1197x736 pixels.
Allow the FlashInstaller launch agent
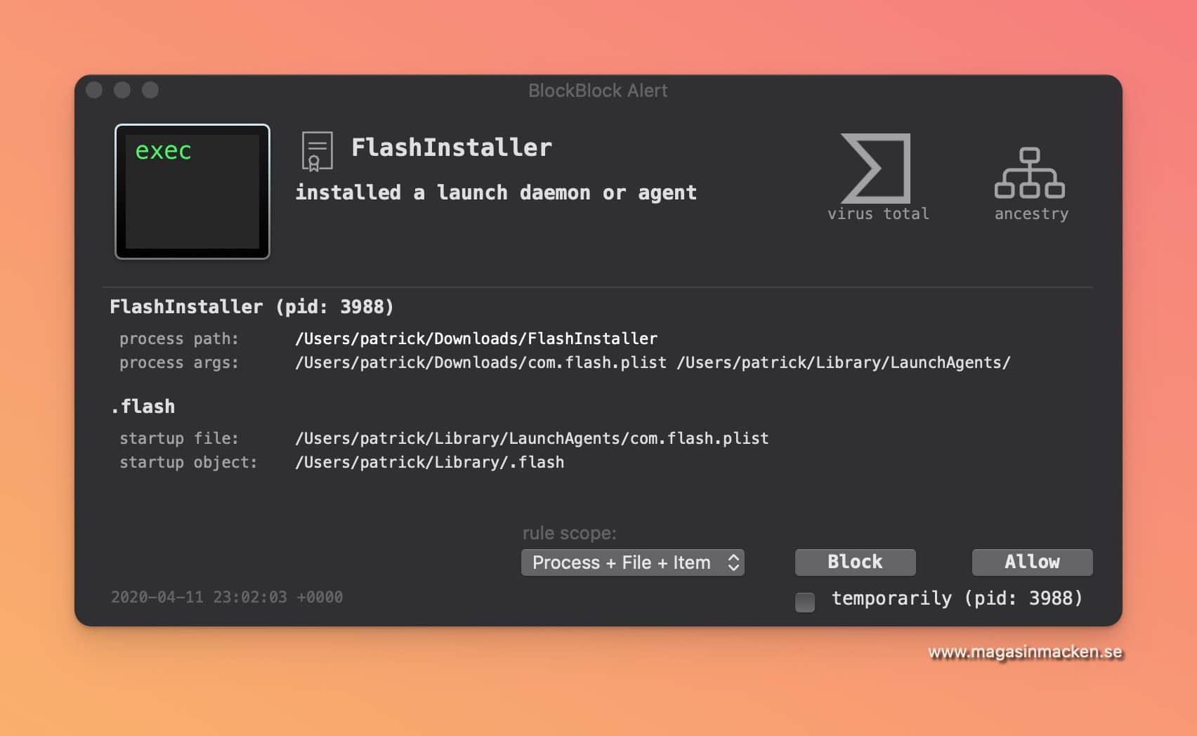pos(1032,562)
